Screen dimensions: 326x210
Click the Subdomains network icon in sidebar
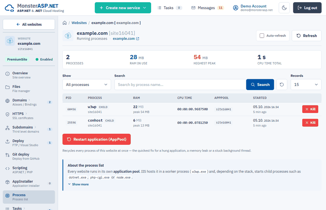(x=7, y=128)
